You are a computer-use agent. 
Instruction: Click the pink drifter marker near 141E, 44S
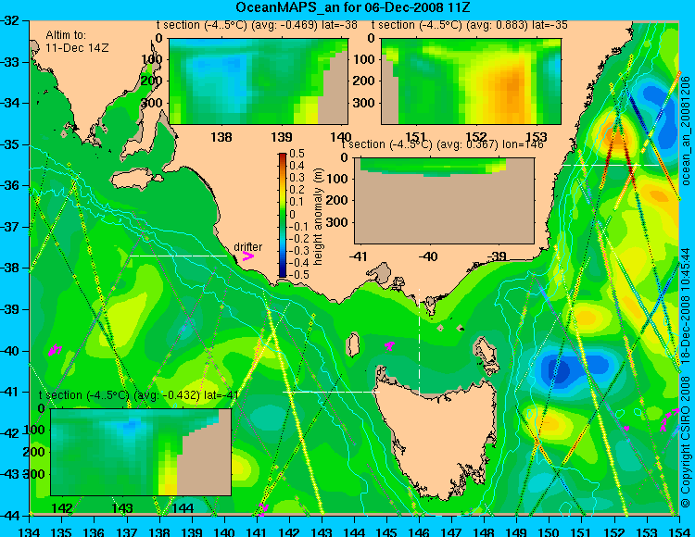coord(263,508)
